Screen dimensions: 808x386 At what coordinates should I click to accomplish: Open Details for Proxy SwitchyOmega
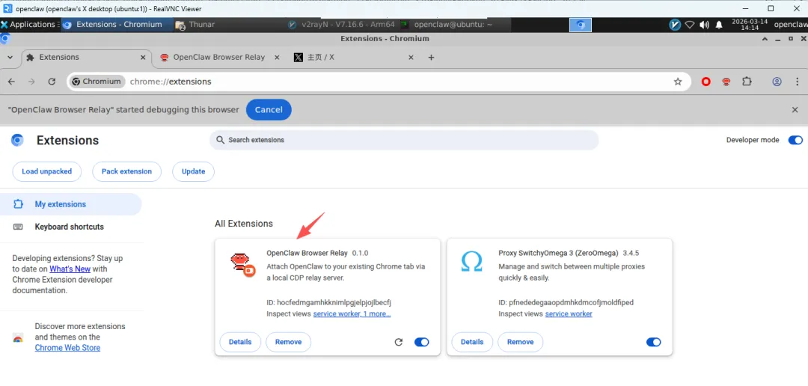[x=472, y=342]
